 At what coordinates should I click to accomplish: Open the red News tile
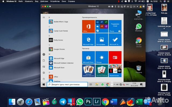(115, 58)
